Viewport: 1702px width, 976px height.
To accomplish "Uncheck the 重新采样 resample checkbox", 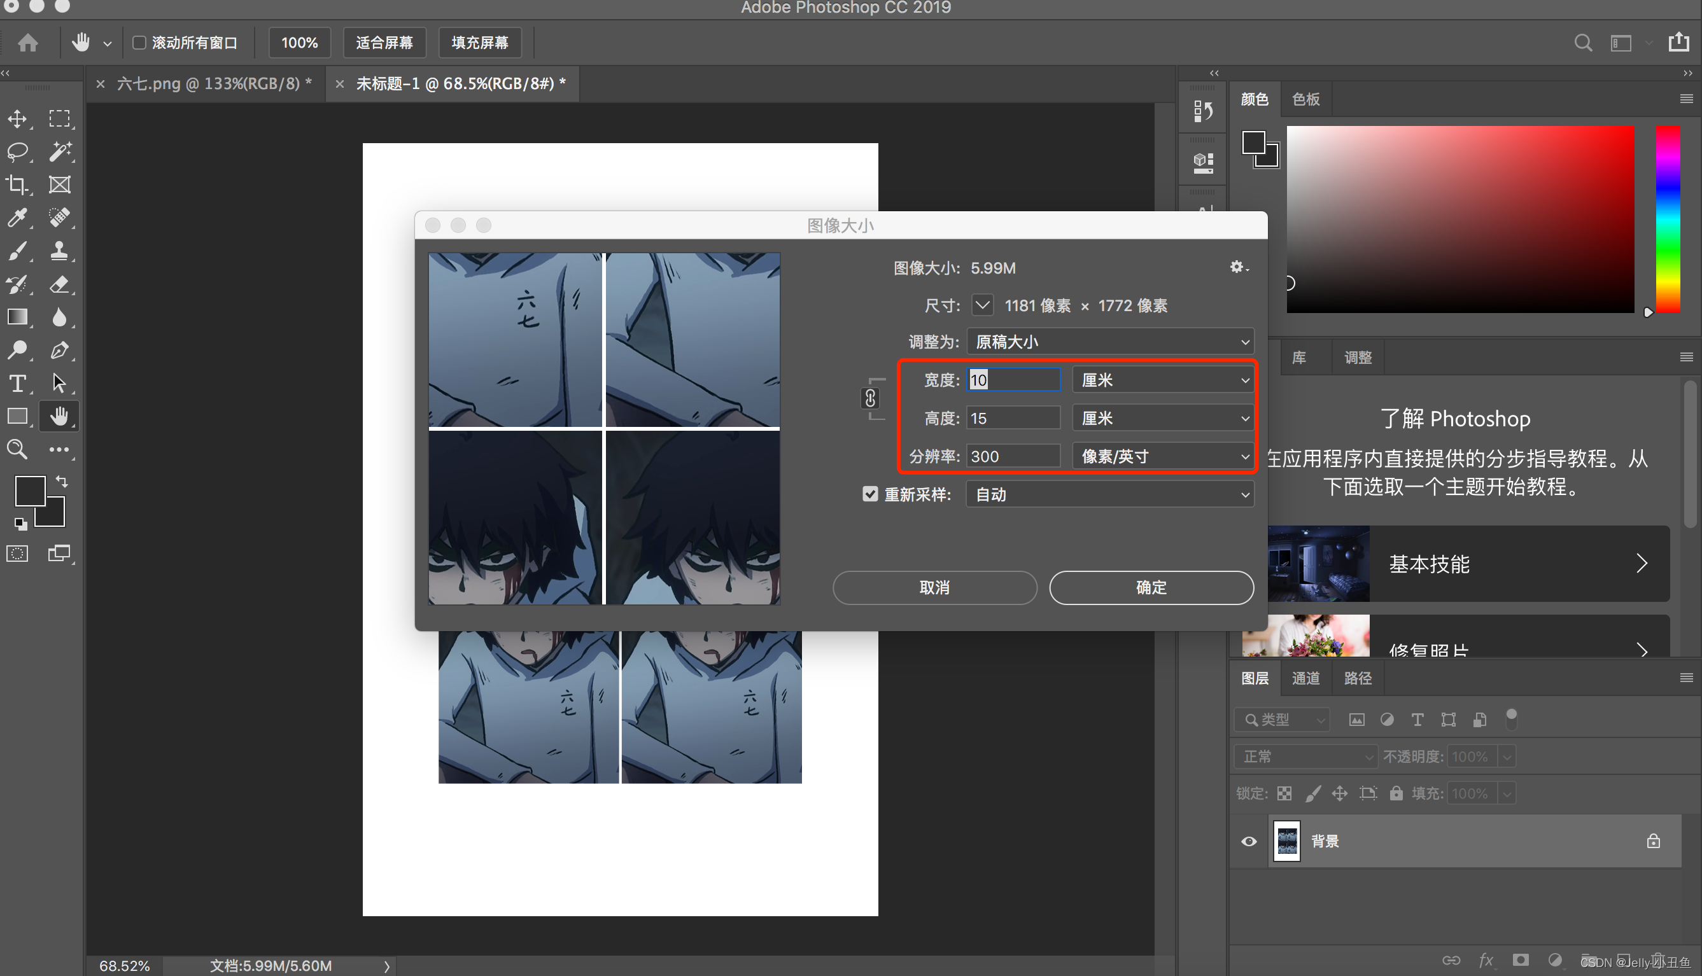I will pos(870,494).
